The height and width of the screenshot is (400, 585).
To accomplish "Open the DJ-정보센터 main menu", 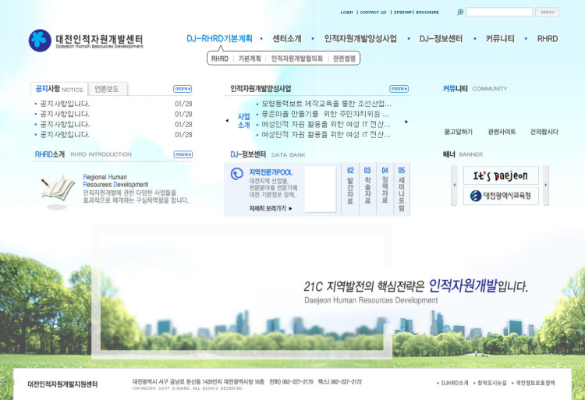I will (x=441, y=39).
